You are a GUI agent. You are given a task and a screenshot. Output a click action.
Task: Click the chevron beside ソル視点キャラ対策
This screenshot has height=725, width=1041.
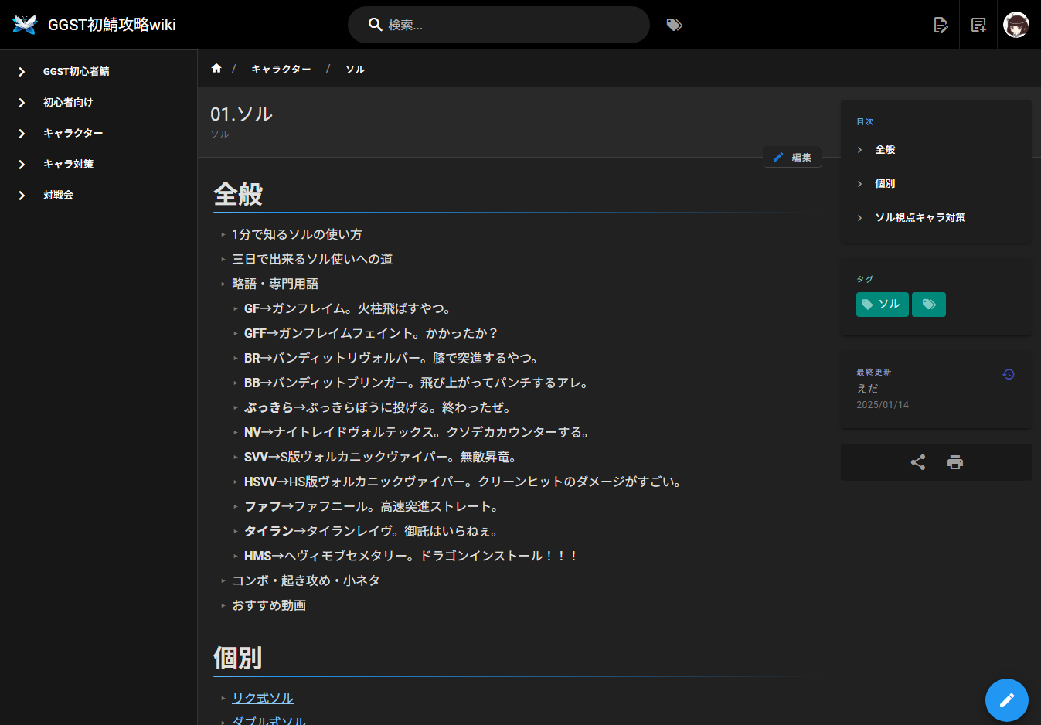tap(859, 217)
